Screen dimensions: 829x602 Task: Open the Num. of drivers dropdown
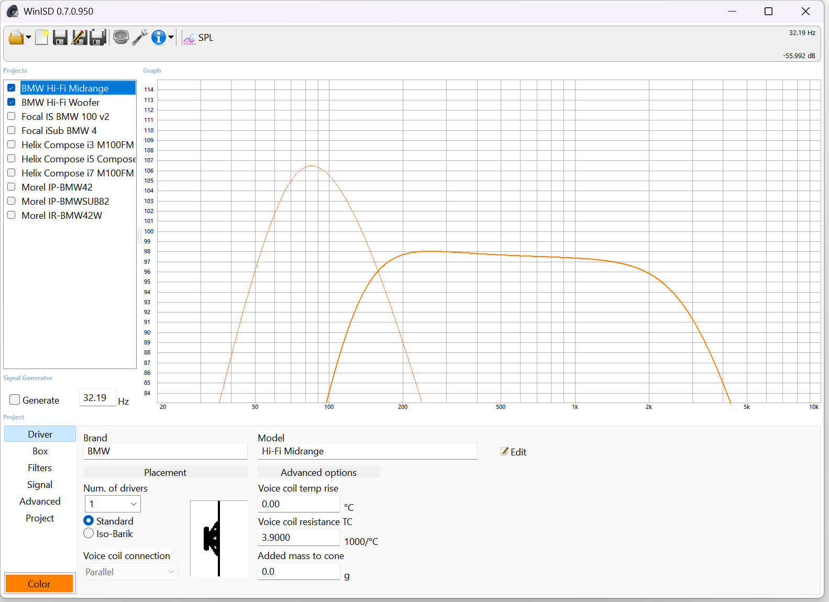(x=113, y=504)
